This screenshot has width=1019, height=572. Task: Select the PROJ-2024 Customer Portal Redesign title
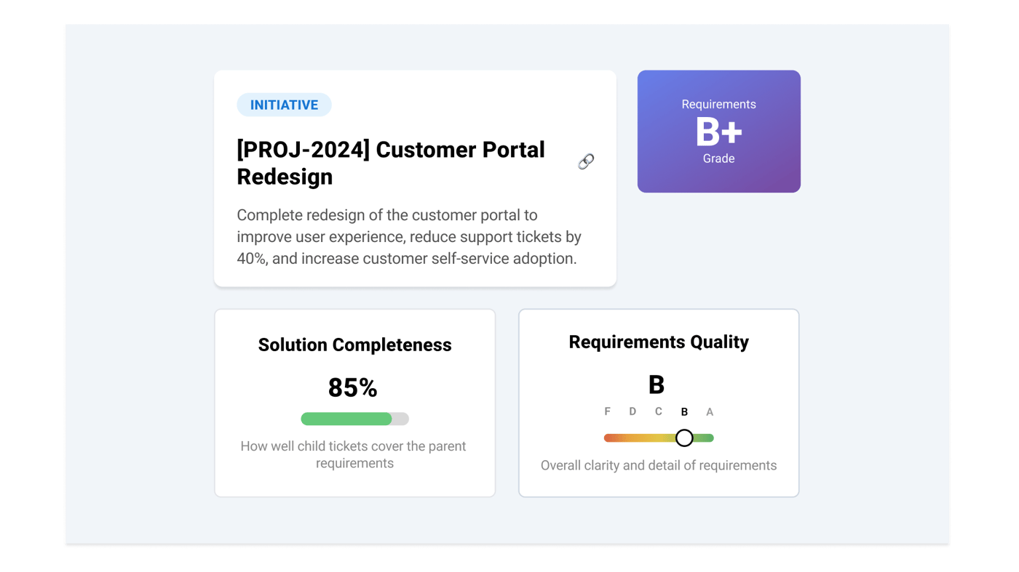click(x=391, y=163)
